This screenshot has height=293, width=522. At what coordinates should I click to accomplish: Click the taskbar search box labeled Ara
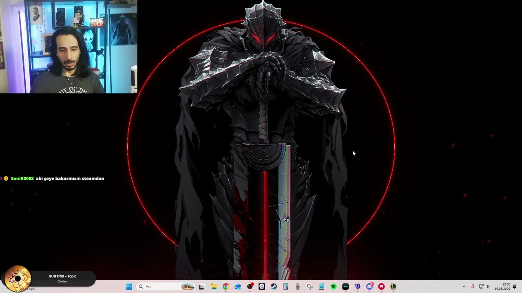tap(166, 286)
